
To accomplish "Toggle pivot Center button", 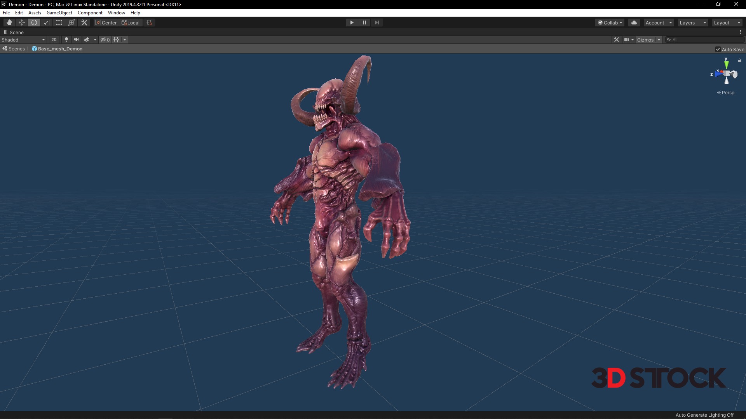I will coord(106,23).
